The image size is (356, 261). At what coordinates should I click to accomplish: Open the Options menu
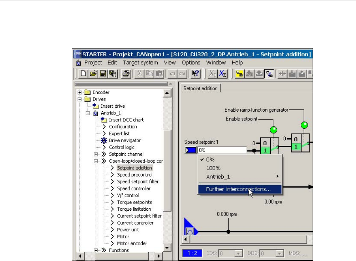tap(191, 63)
